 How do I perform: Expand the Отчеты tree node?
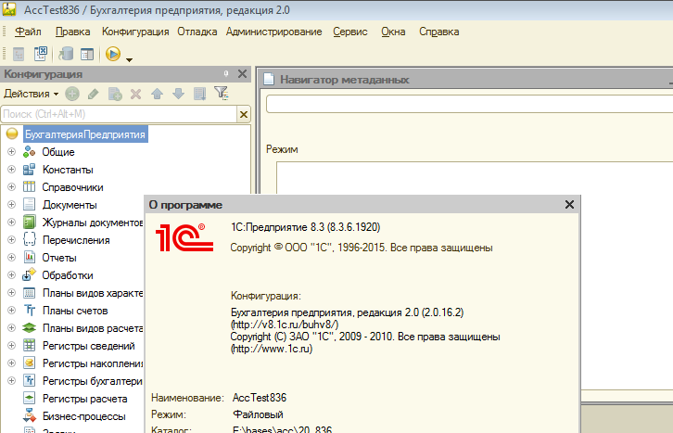[x=12, y=258]
